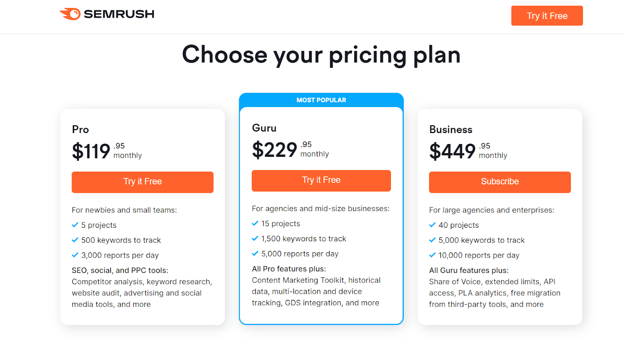Click the checkmark beside 3,000 reports per day
Viewport: 623px width, 348px height.
coord(75,255)
